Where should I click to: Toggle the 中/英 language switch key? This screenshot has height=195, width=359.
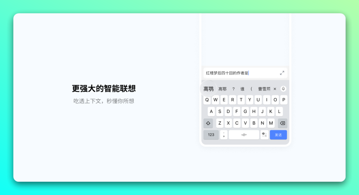click(x=264, y=134)
